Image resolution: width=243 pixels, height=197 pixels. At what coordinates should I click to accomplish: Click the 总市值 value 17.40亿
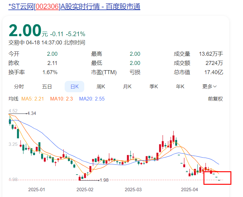tap(214, 72)
